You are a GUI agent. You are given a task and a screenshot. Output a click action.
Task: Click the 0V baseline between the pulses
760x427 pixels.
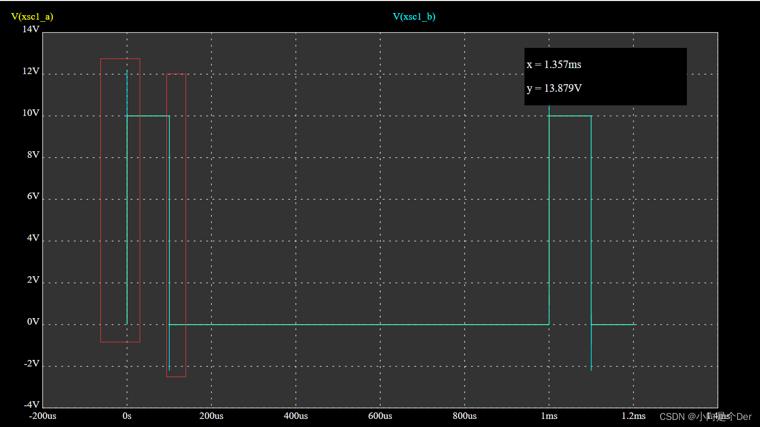pos(359,325)
